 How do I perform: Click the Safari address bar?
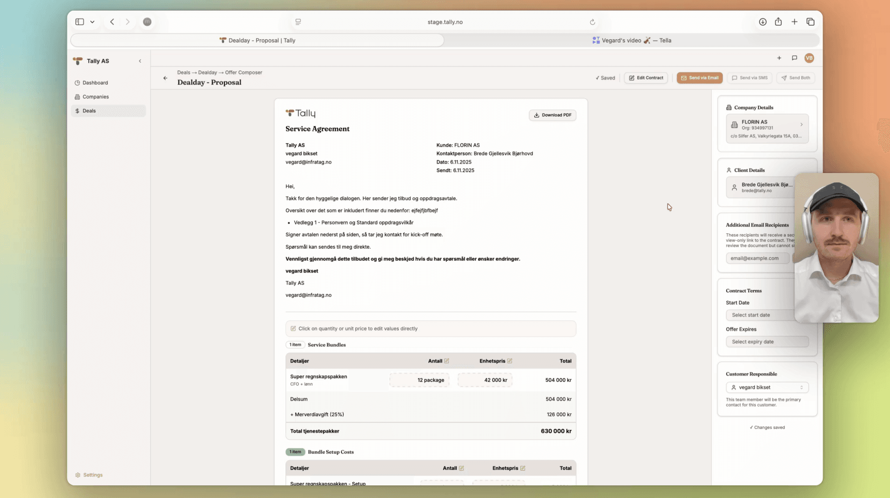pos(445,22)
